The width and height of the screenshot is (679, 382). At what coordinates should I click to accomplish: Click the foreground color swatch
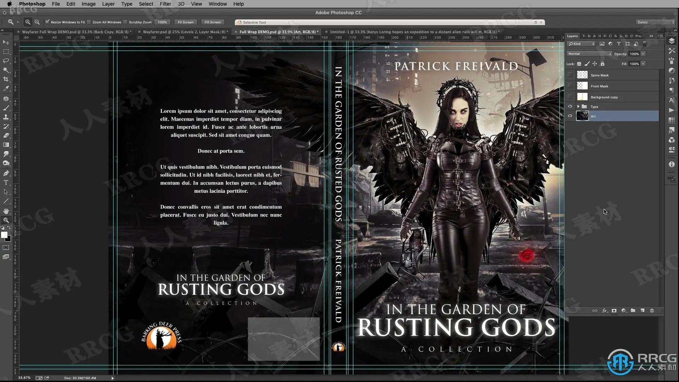point(4,235)
